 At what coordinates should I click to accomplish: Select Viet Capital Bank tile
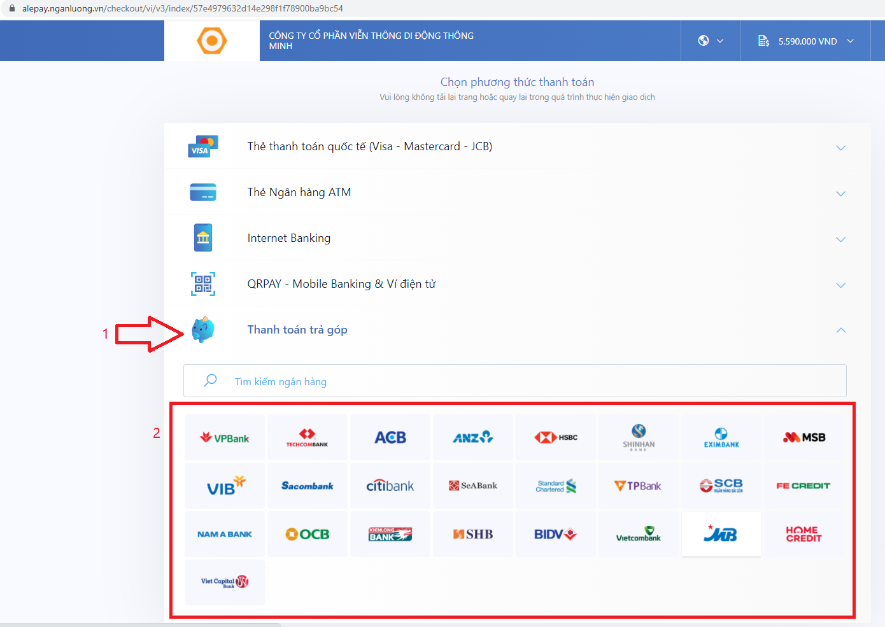point(225,582)
